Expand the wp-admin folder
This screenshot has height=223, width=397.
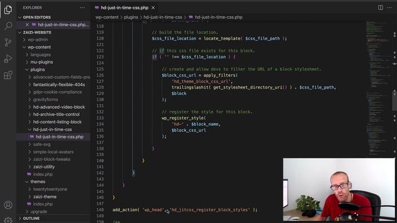[37, 40]
